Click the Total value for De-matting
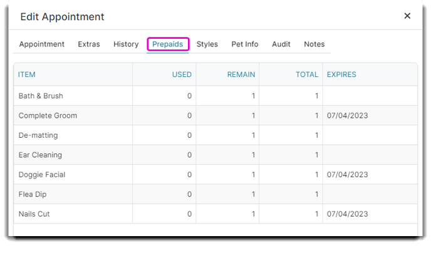Screen dimensions: 431x253 click(x=316, y=135)
